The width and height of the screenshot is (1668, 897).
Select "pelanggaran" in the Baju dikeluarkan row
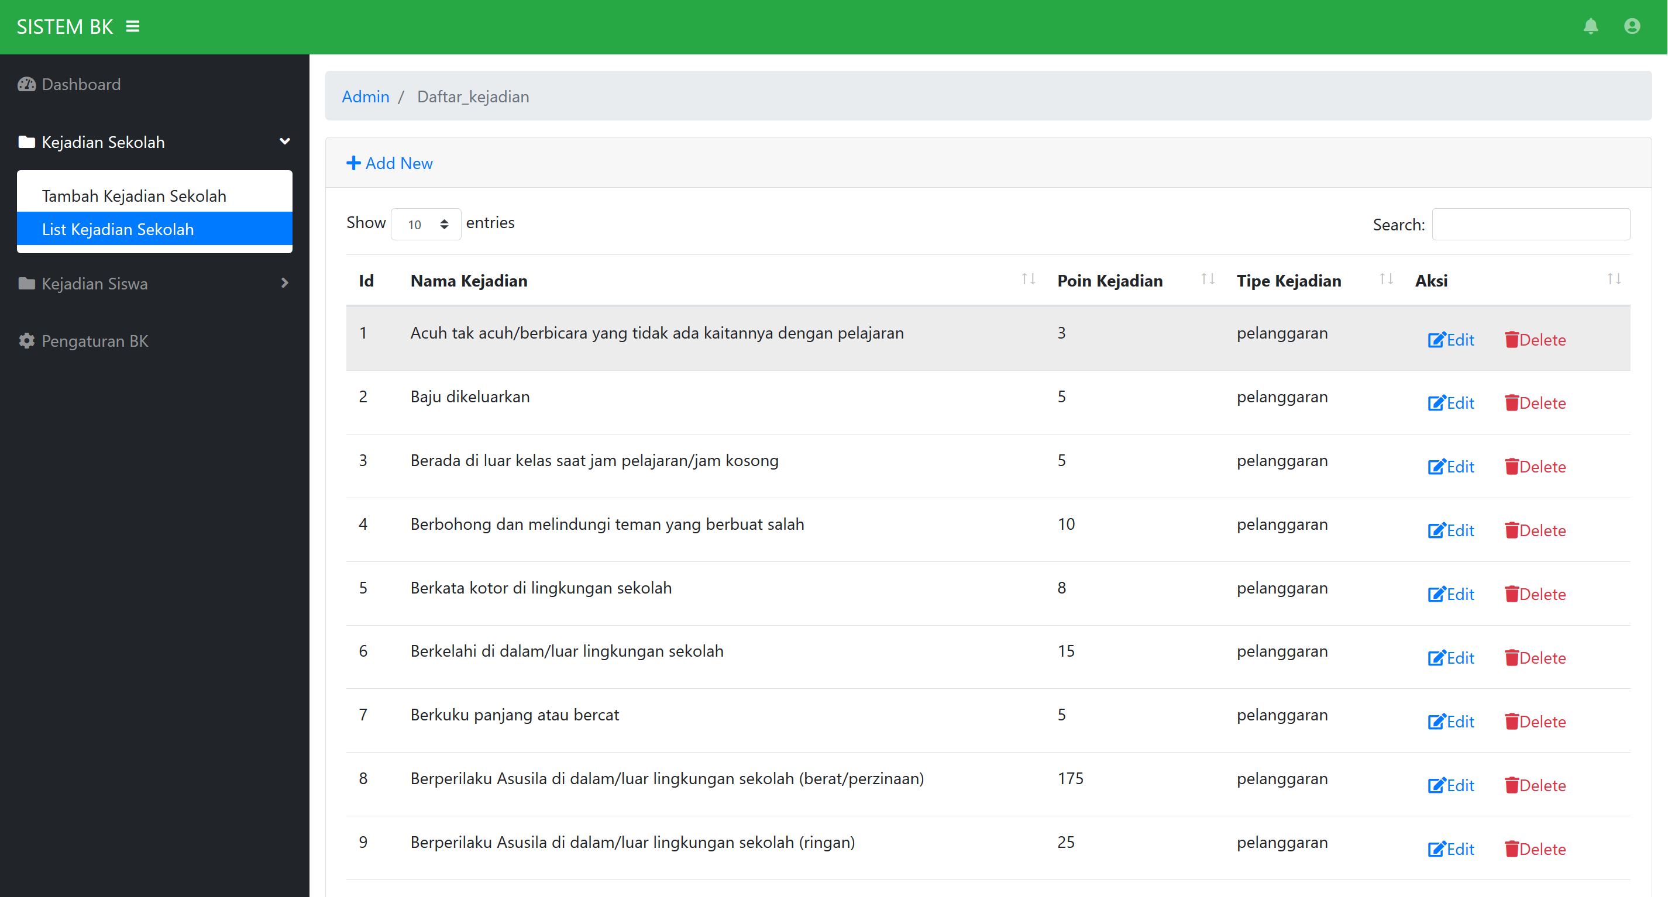(1282, 396)
